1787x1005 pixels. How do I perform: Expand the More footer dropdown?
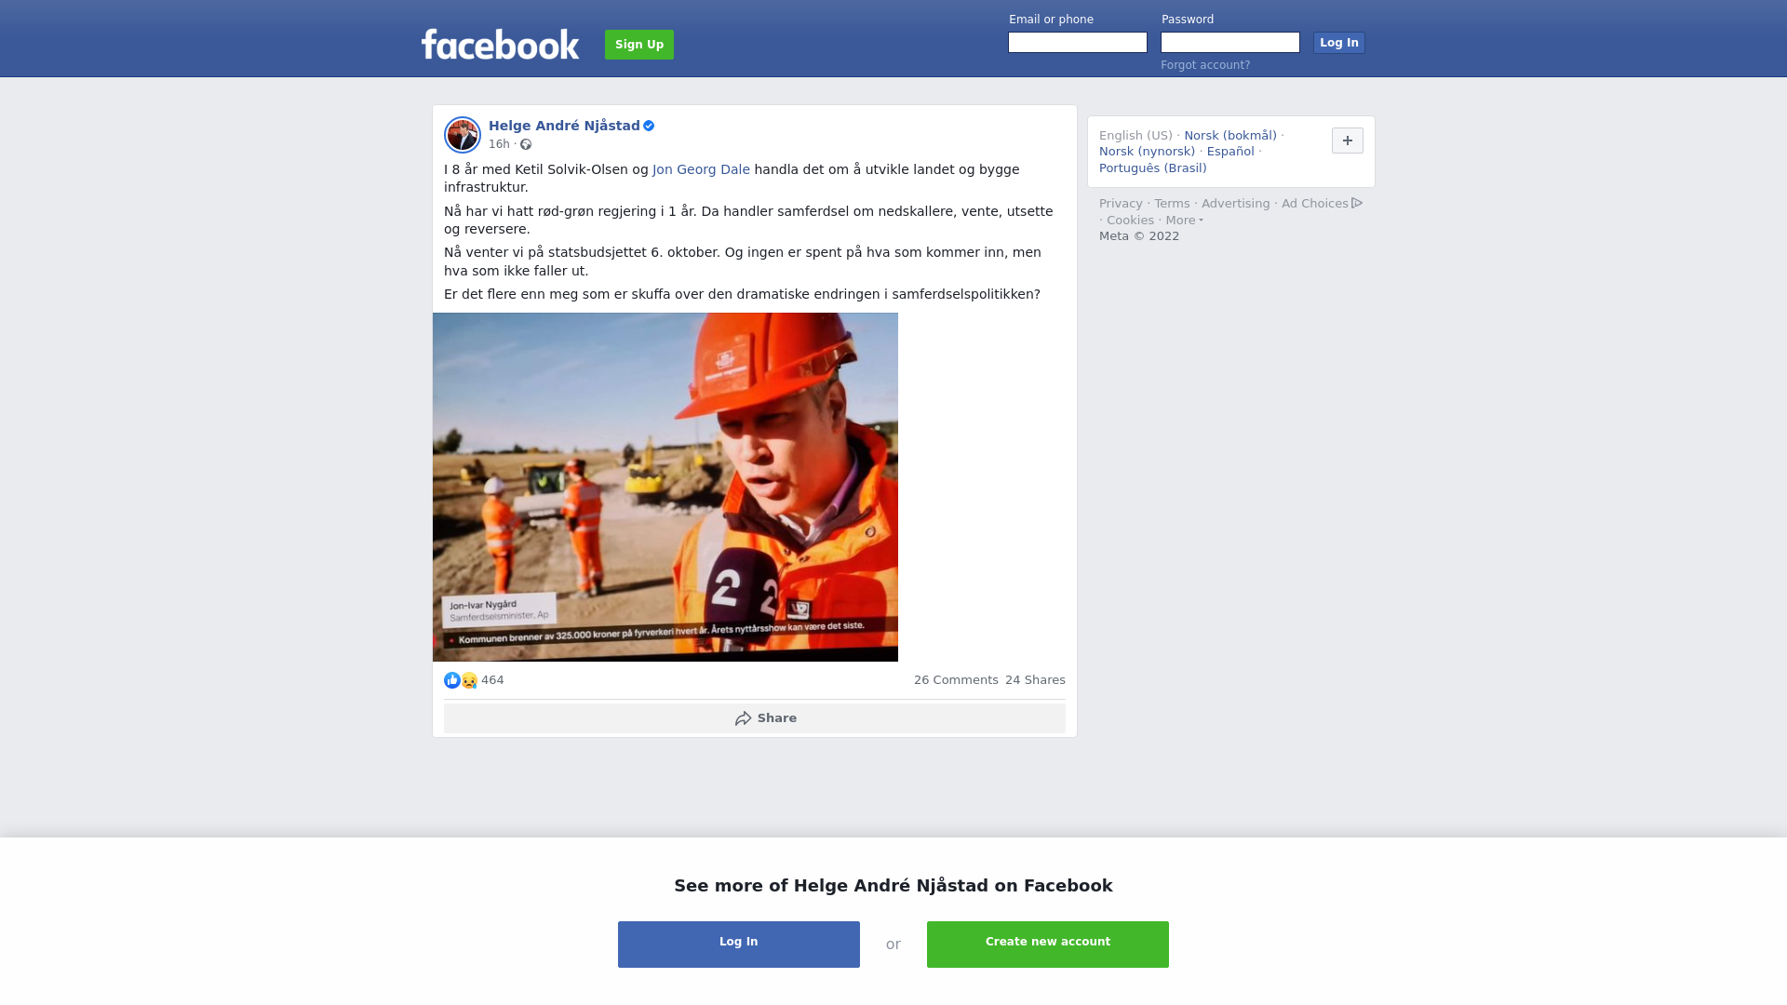coord(1184,221)
